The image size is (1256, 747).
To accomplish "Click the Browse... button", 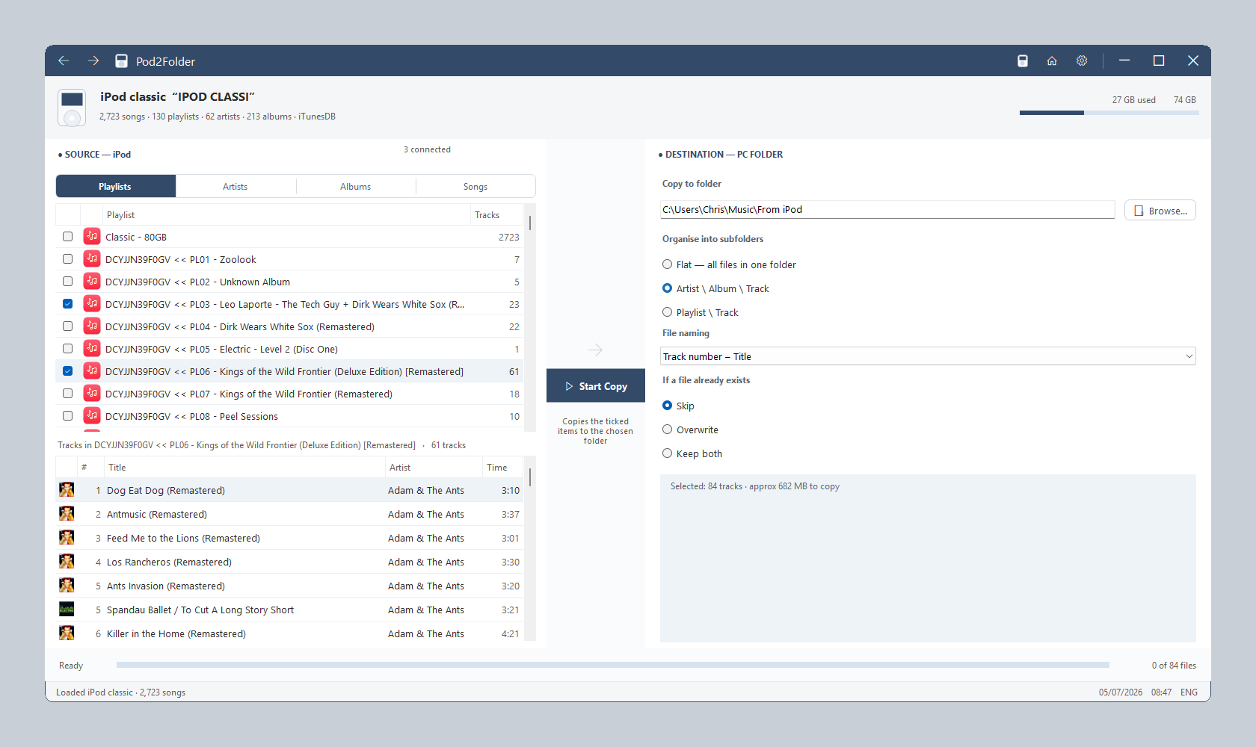I will [1160, 211].
